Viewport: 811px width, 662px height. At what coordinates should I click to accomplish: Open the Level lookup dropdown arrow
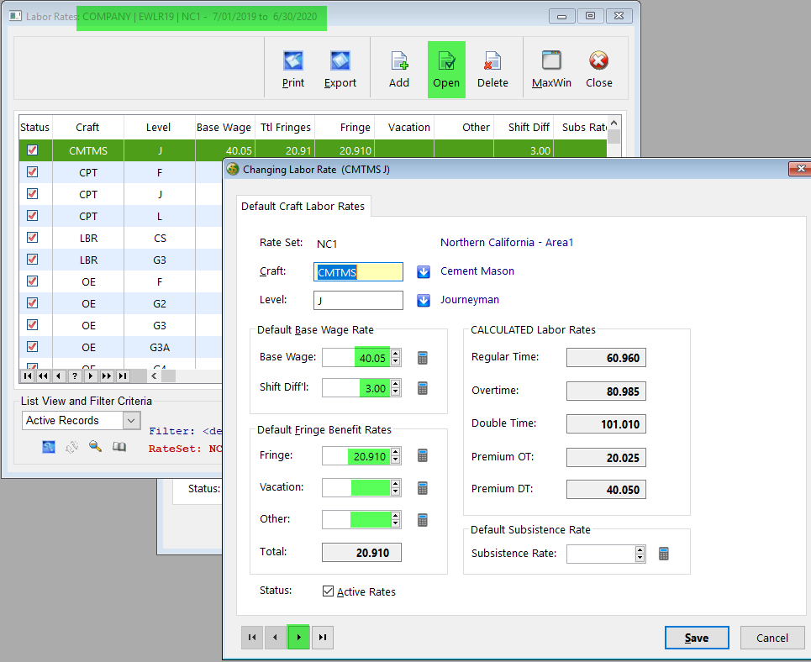pos(424,301)
